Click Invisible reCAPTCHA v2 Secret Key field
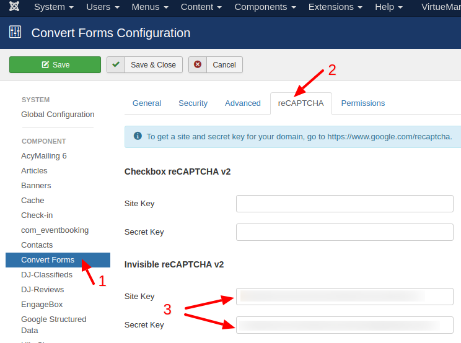This screenshot has width=461, height=343. click(x=345, y=325)
